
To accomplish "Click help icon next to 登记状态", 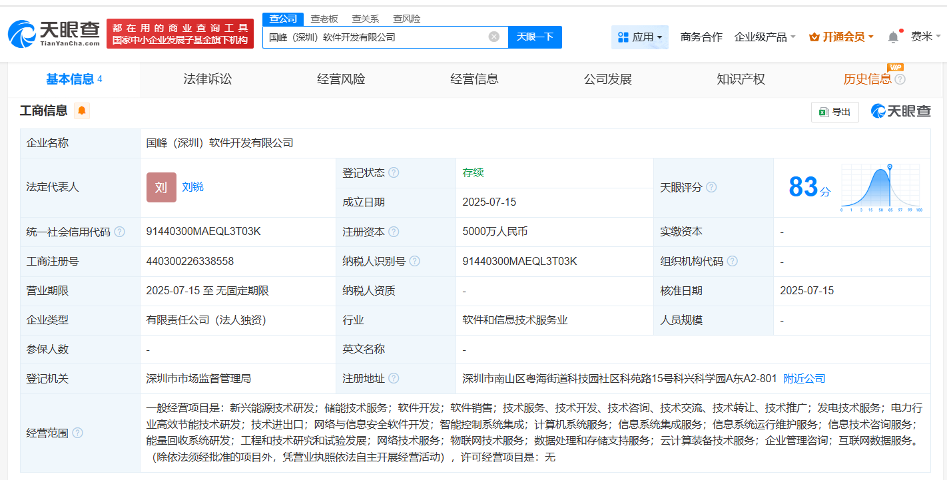I will click(x=394, y=173).
